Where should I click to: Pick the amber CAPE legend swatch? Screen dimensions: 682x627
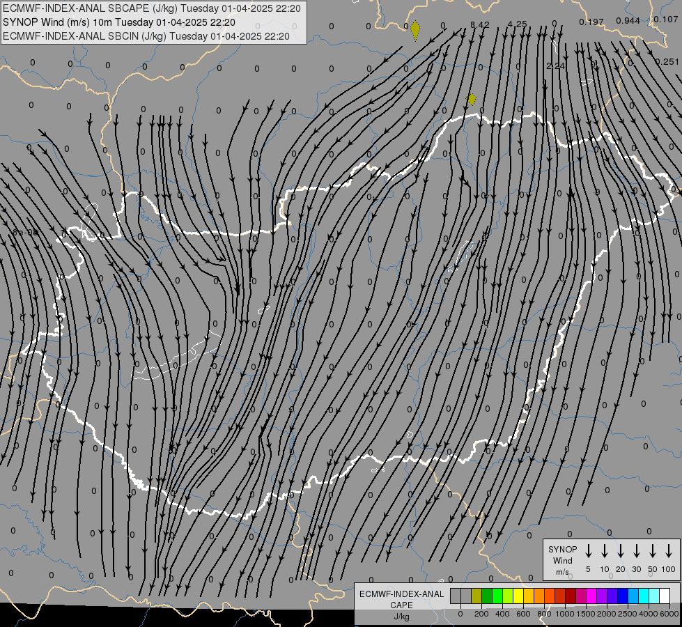click(x=529, y=596)
